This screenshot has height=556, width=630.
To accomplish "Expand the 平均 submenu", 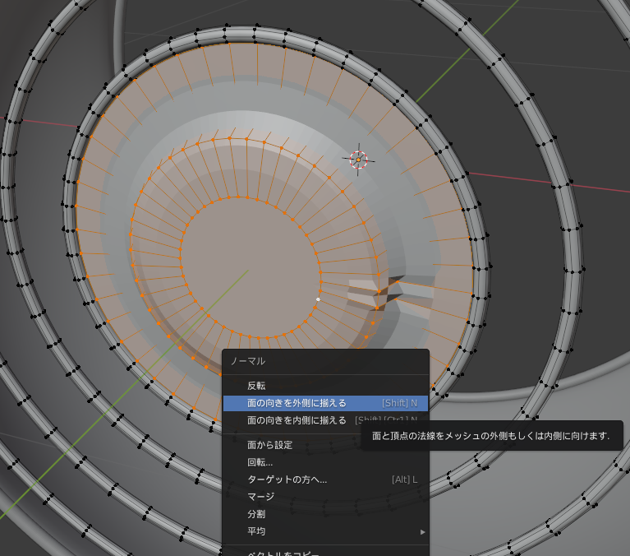I will pos(325,531).
